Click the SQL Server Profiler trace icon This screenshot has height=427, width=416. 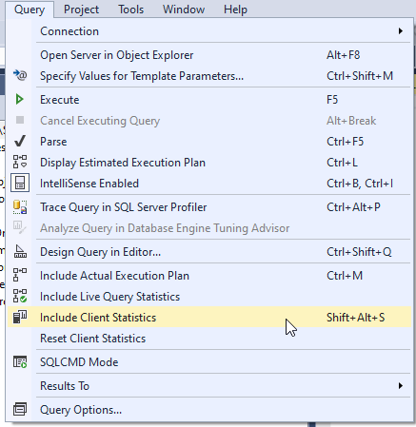[20, 207]
